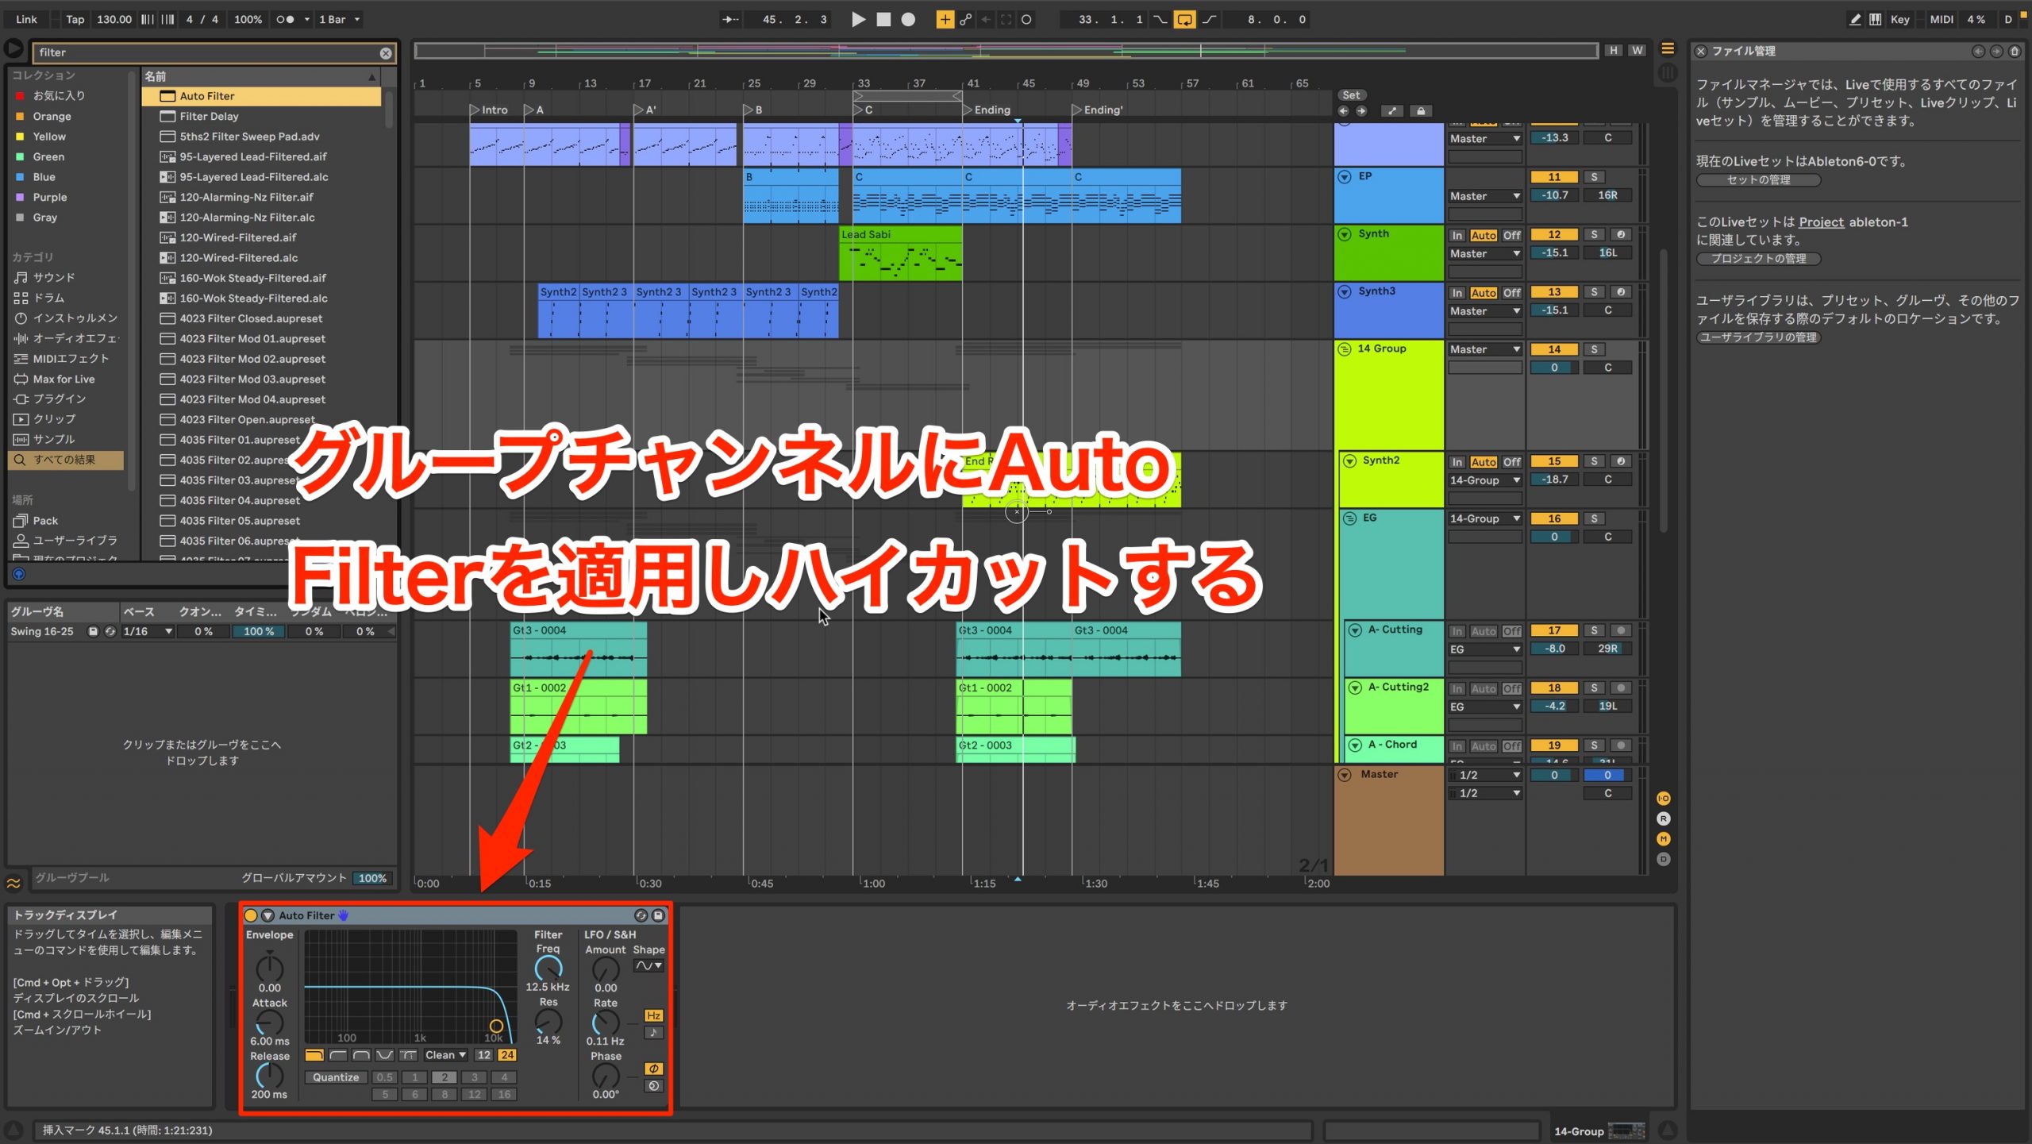Select highpass filter type button
This screenshot has height=1144, width=2032.
(x=338, y=1055)
